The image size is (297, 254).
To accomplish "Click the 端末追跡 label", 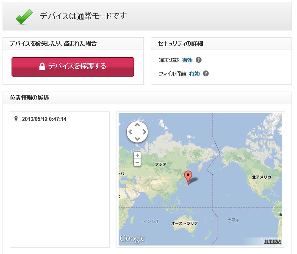I will (169, 60).
